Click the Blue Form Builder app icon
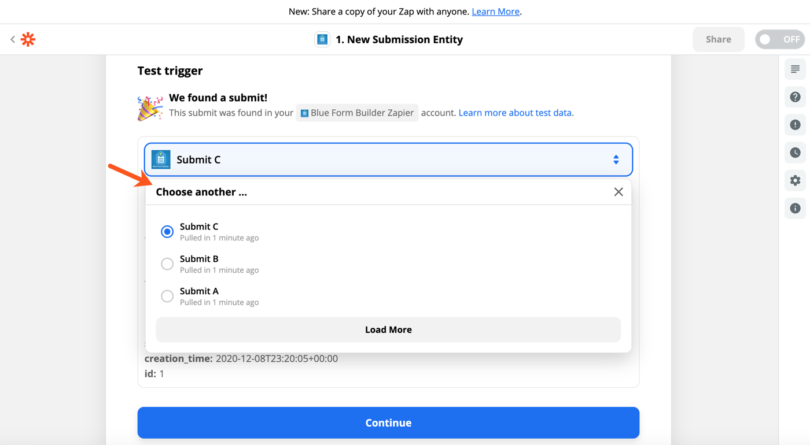810x445 pixels. (x=322, y=39)
